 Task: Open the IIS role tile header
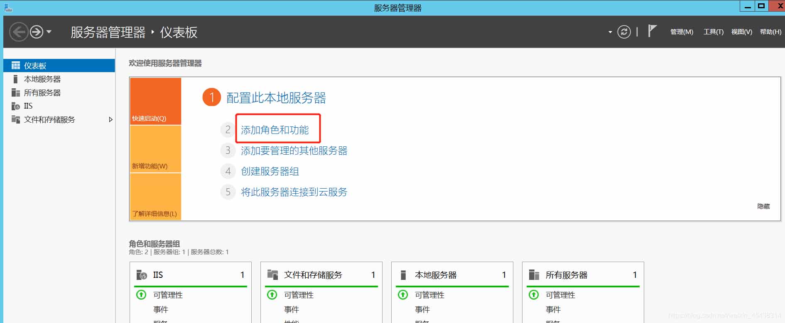(x=191, y=275)
